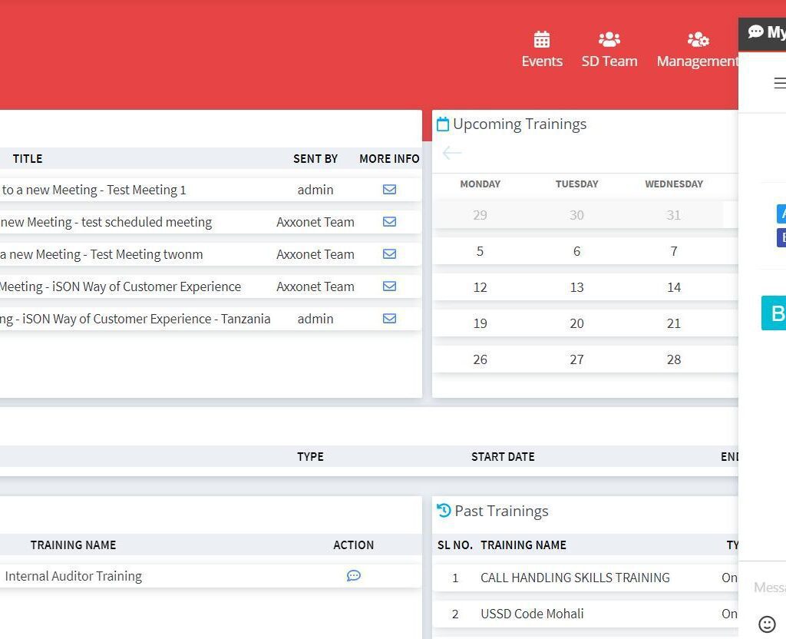786x639 pixels.
Task: Open the emoji picker in chat
Action: [x=766, y=624]
